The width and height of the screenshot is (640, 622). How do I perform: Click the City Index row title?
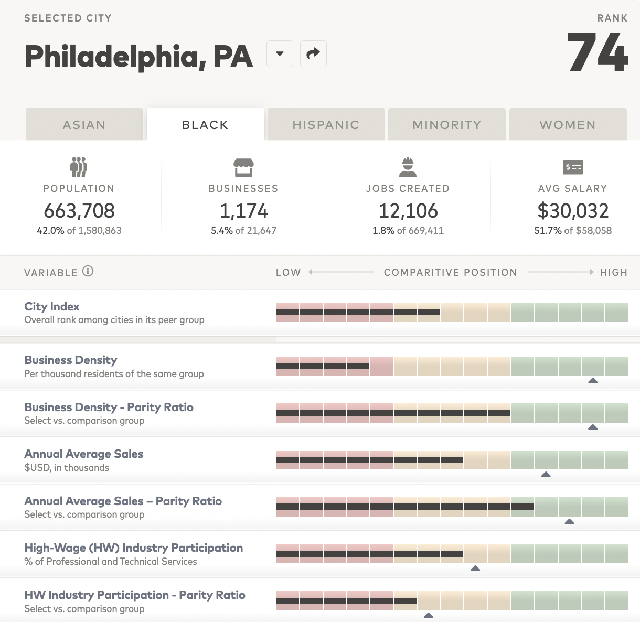click(x=51, y=306)
